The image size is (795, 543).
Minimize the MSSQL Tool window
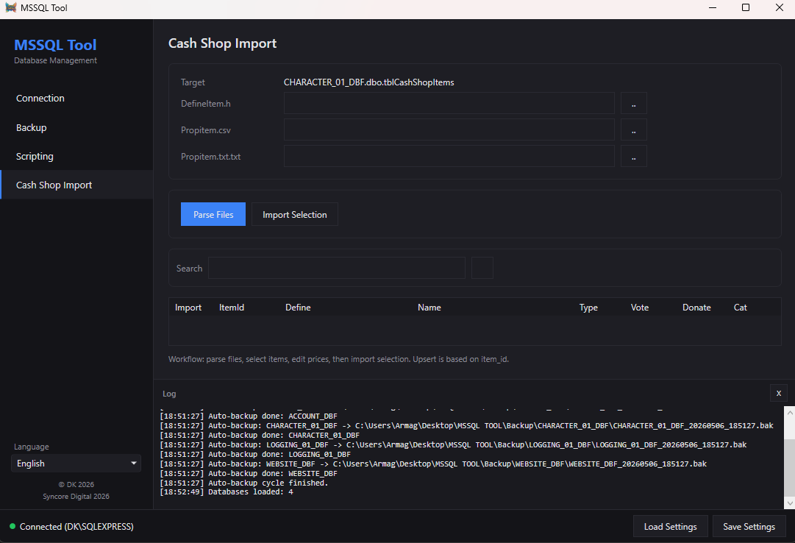click(713, 7)
